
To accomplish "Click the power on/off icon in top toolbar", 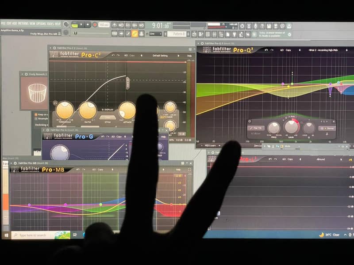I will click(x=242, y=26).
